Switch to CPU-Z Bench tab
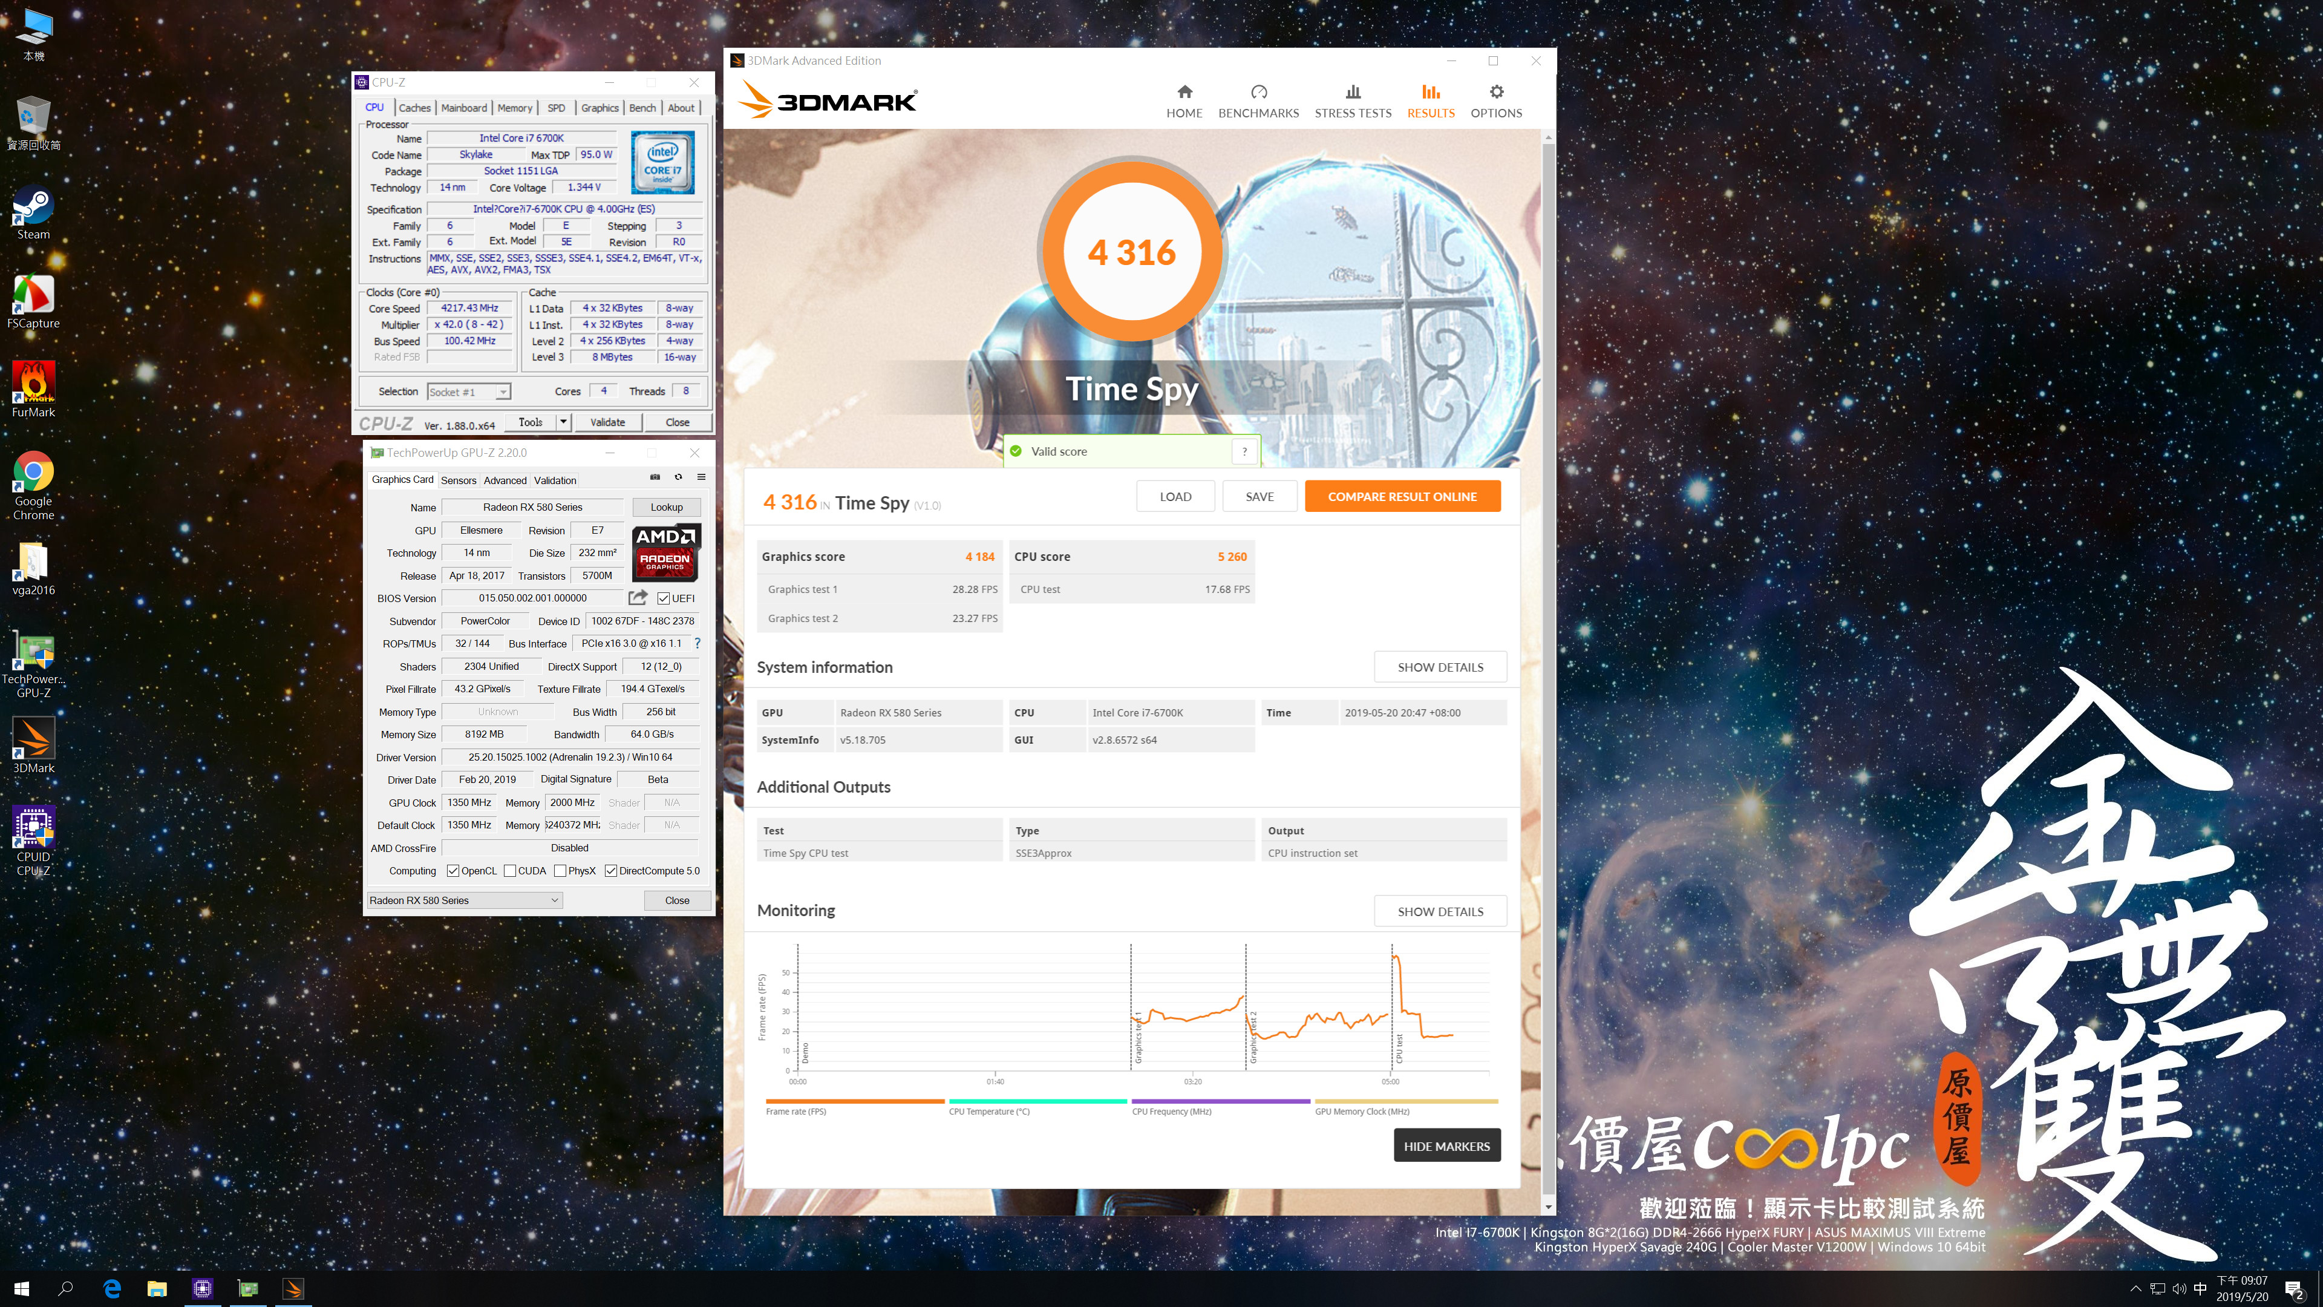The height and width of the screenshot is (1307, 2323). pos(642,107)
